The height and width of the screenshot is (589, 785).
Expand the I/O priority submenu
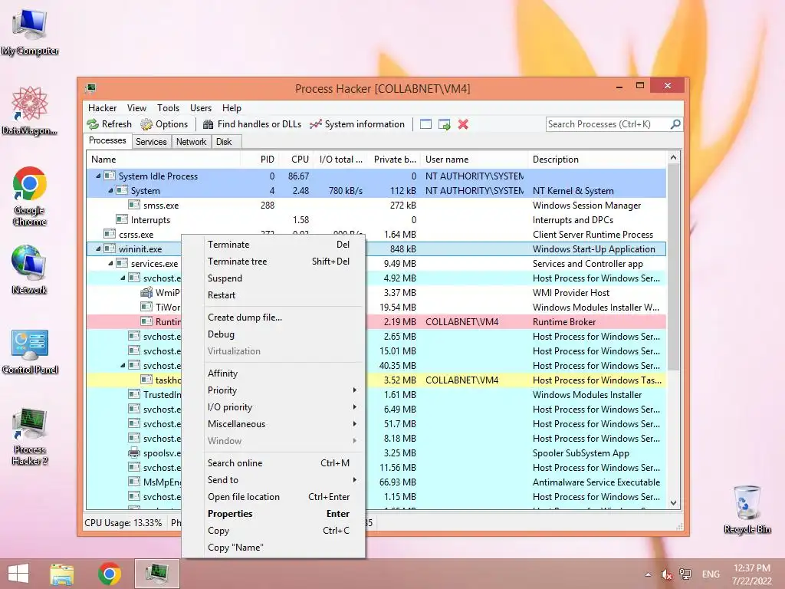pos(274,407)
